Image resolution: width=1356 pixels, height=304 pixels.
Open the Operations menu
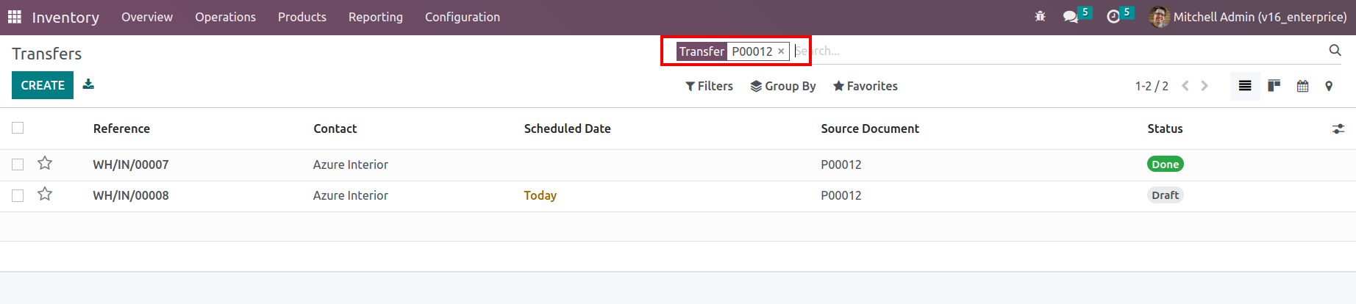point(225,17)
